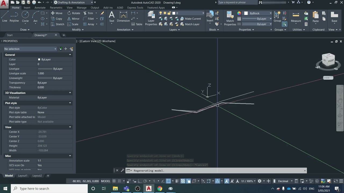
Task: Click the ViewCube FRONT face
Action: (x=331, y=61)
